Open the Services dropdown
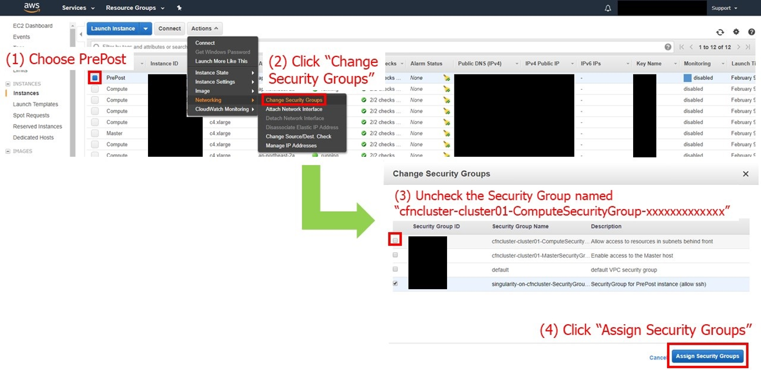Image resolution: width=761 pixels, height=370 pixels. pyautogui.click(x=78, y=8)
